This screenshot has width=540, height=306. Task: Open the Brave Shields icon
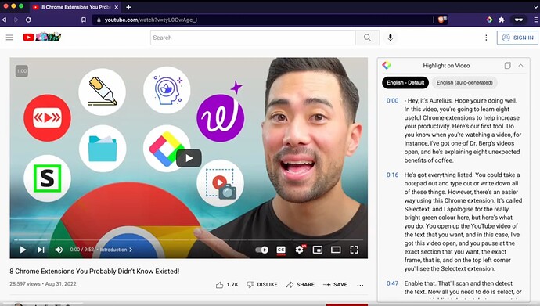coord(442,20)
